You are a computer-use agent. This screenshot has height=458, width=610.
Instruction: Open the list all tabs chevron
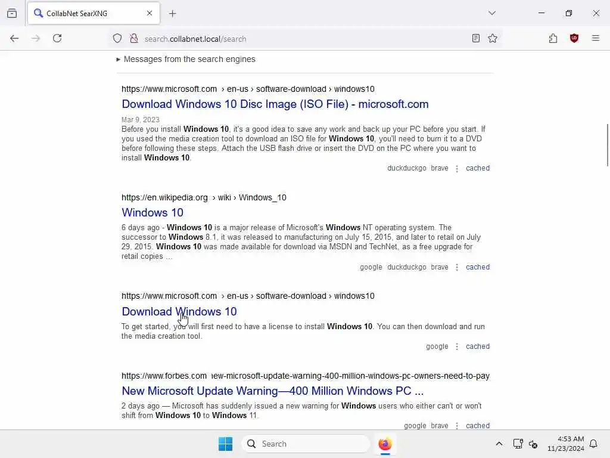492,13
